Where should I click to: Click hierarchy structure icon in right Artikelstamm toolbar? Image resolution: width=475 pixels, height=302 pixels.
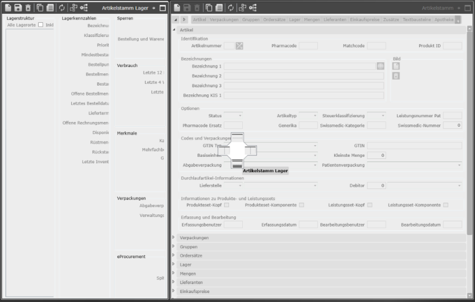(242, 8)
